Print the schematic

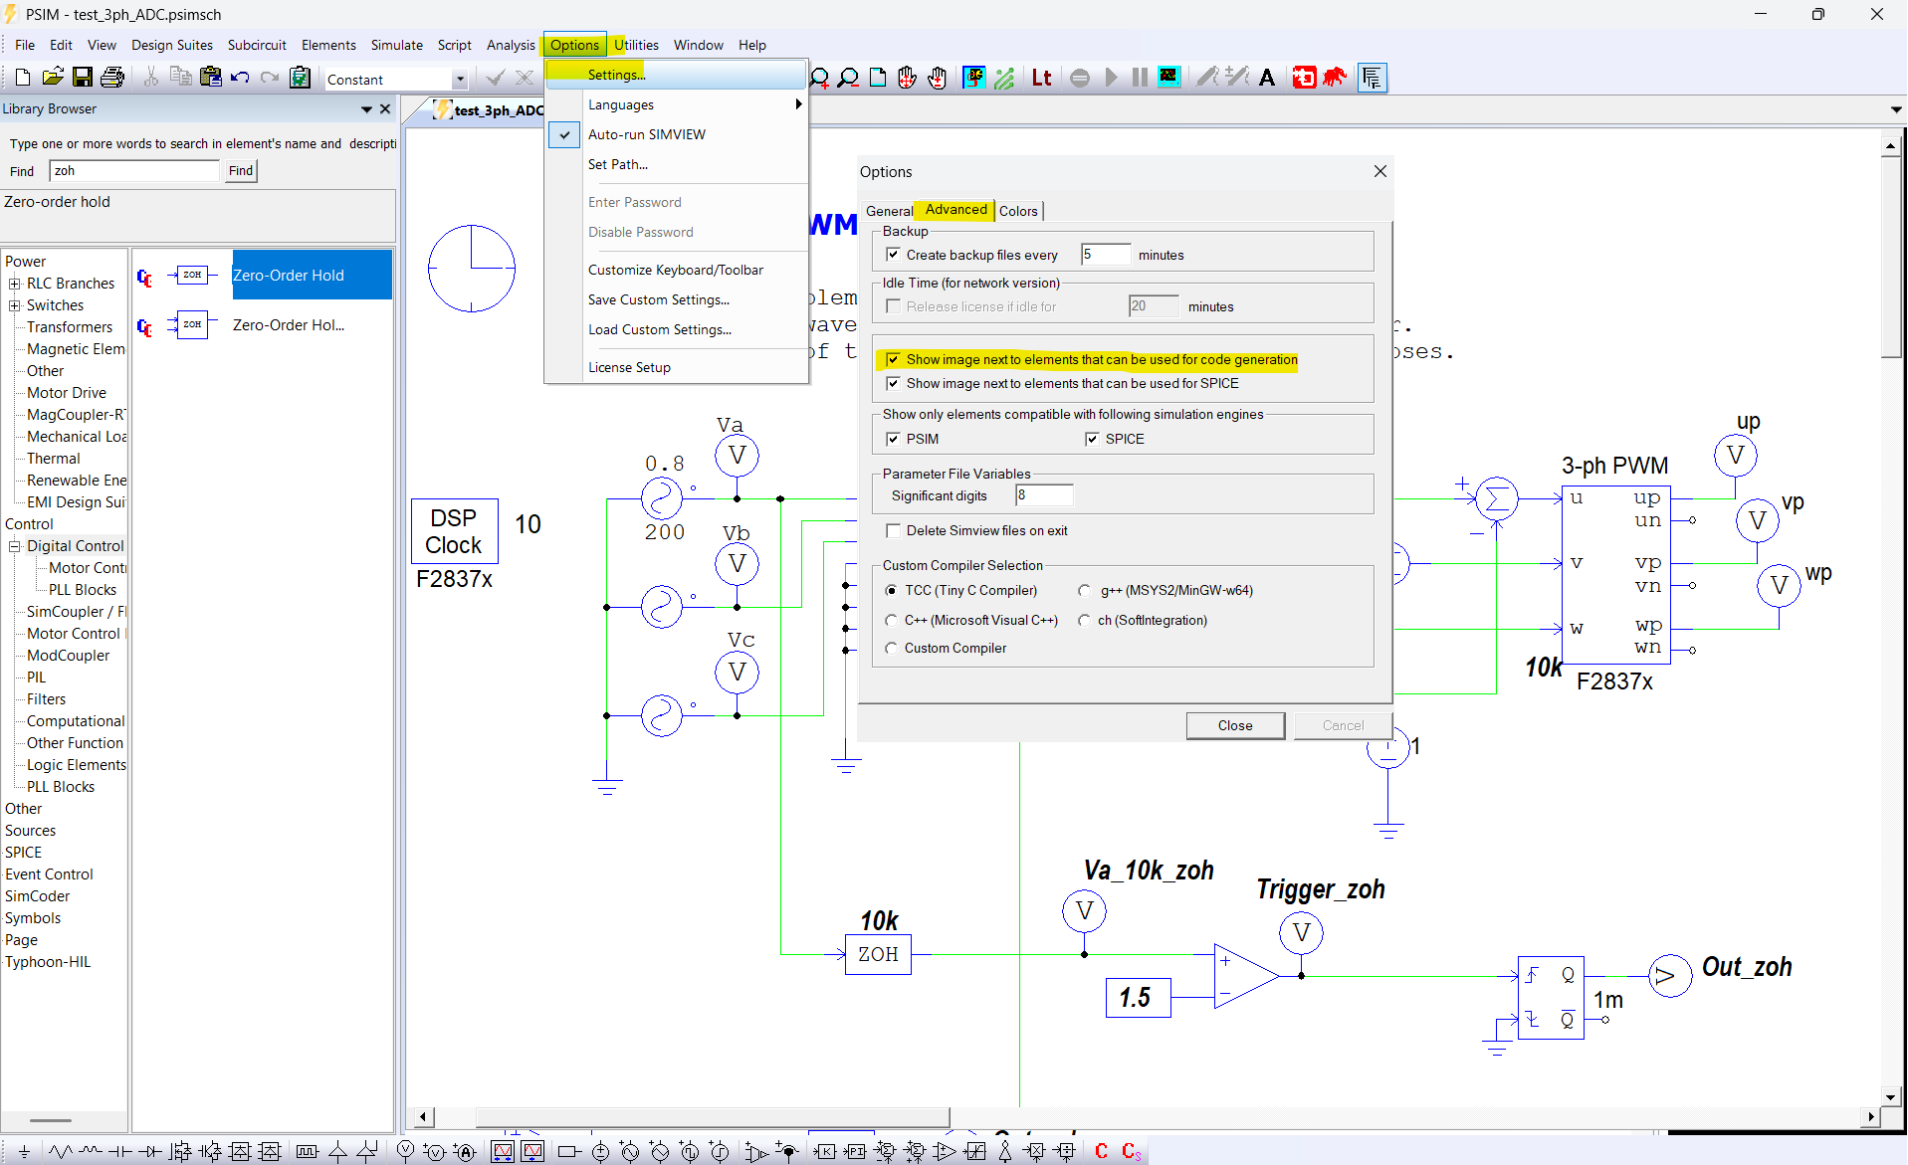coord(112,78)
